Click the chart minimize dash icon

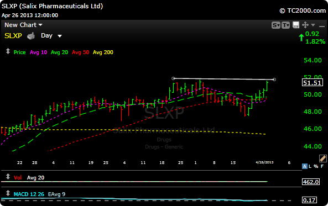[322, 27]
